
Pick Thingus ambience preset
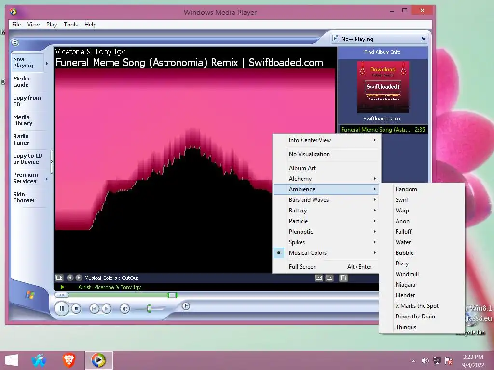[422, 327]
